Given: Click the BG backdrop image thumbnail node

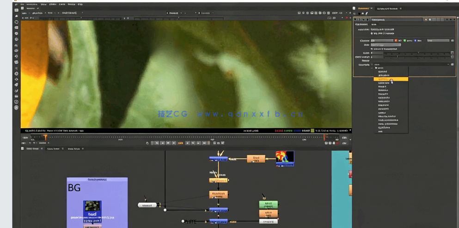Looking at the screenshot, I should pos(92,207).
